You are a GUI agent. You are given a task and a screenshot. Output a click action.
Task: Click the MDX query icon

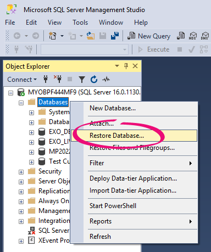tap(193, 36)
